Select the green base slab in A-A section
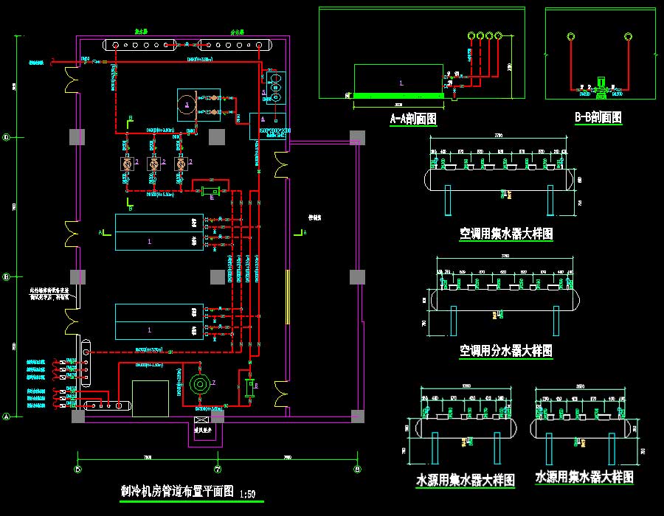The height and width of the screenshot is (516, 664). pyautogui.click(x=398, y=96)
